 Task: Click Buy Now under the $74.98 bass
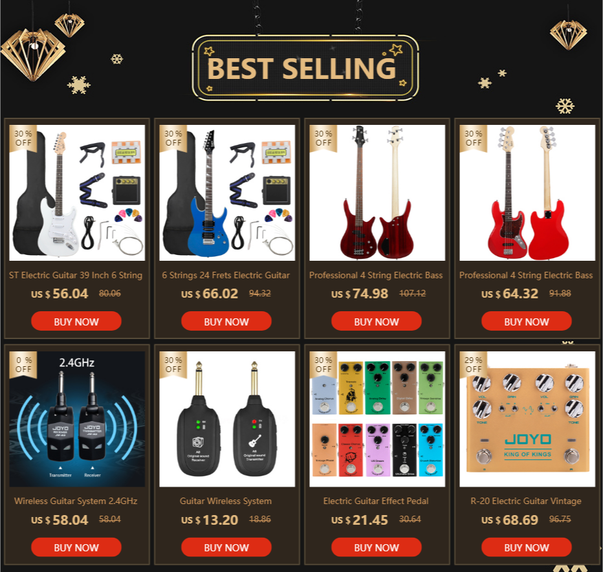[x=376, y=321]
